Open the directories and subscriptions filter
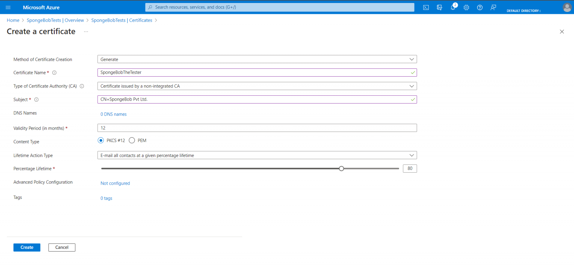 point(439,7)
